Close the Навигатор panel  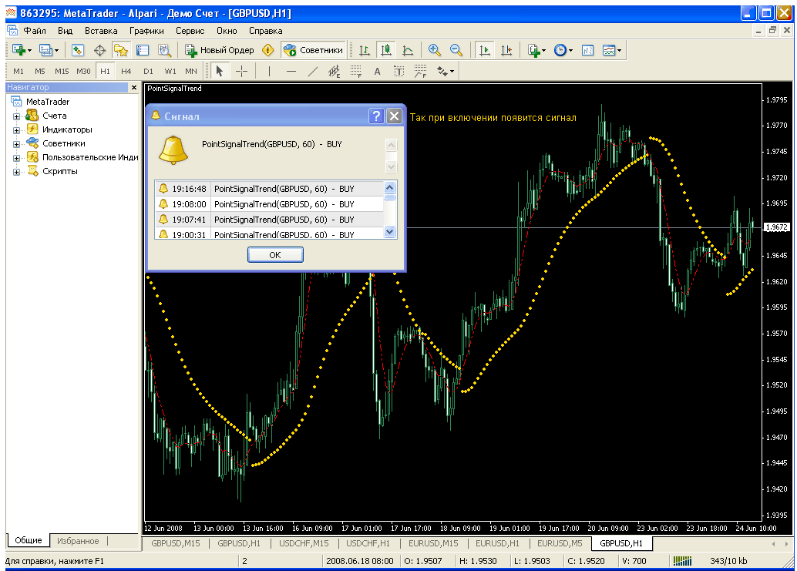[134, 87]
